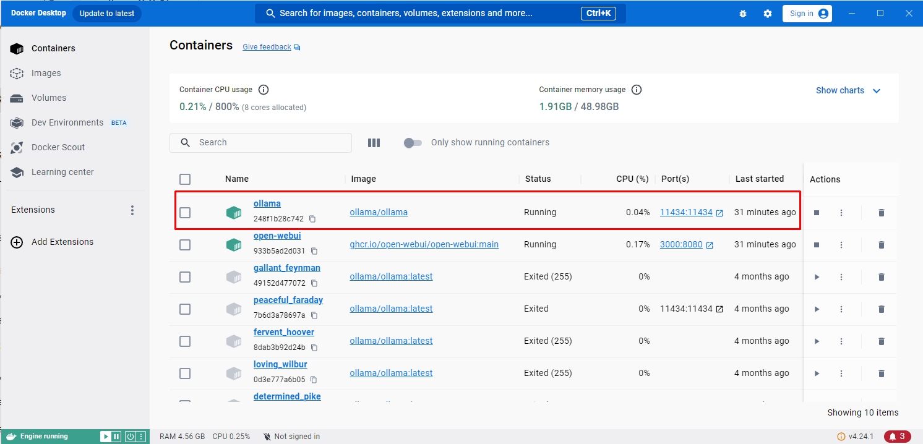
Task: Sort by Last started column header
Action: (x=760, y=179)
